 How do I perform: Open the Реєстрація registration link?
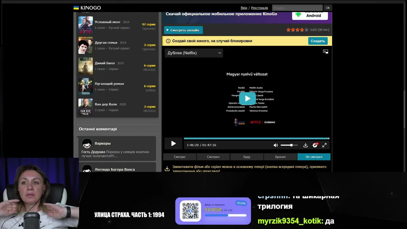[259, 8]
